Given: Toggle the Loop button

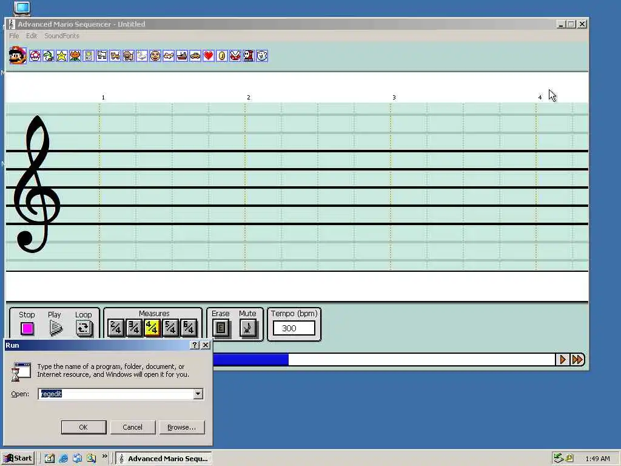Looking at the screenshot, I should pos(84,328).
